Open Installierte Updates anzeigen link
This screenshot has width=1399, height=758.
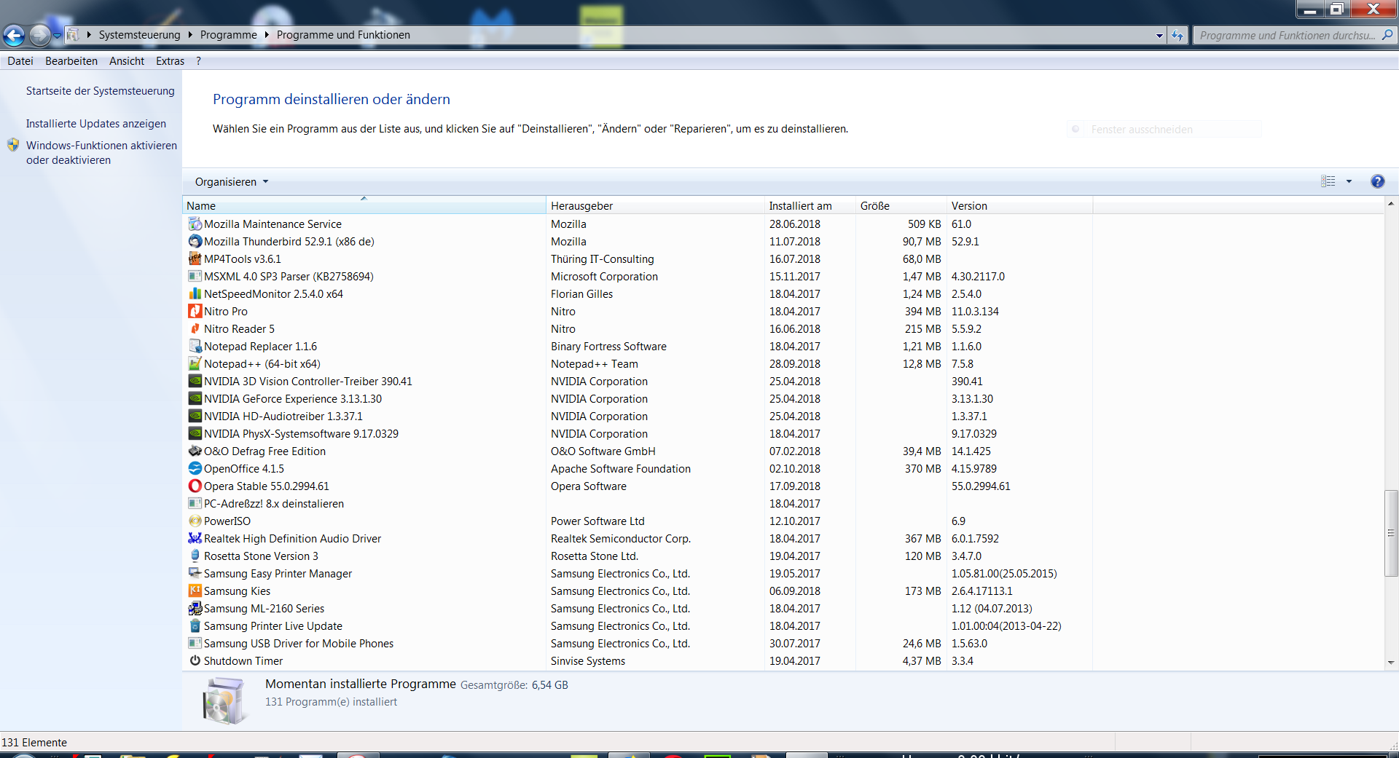point(96,124)
